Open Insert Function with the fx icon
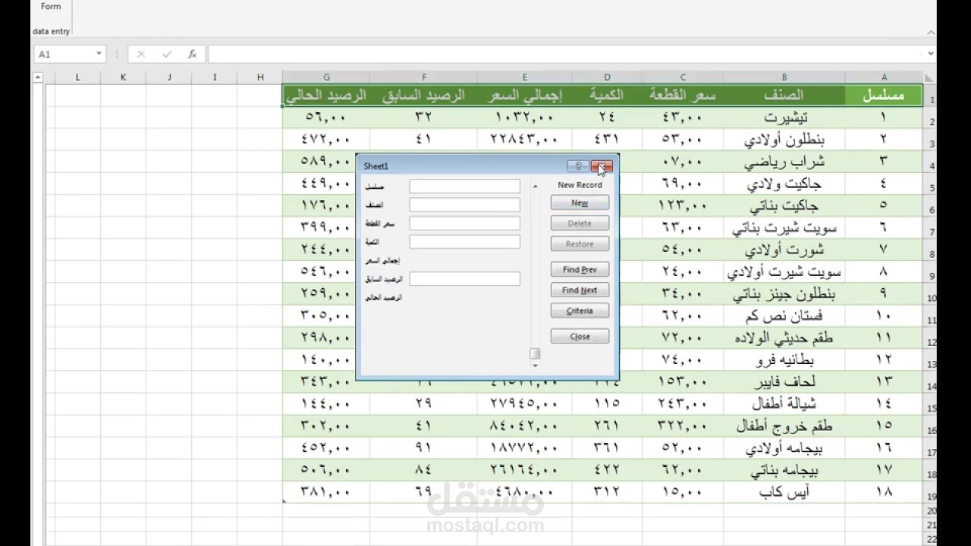The width and height of the screenshot is (971, 546). click(x=193, y=54)
